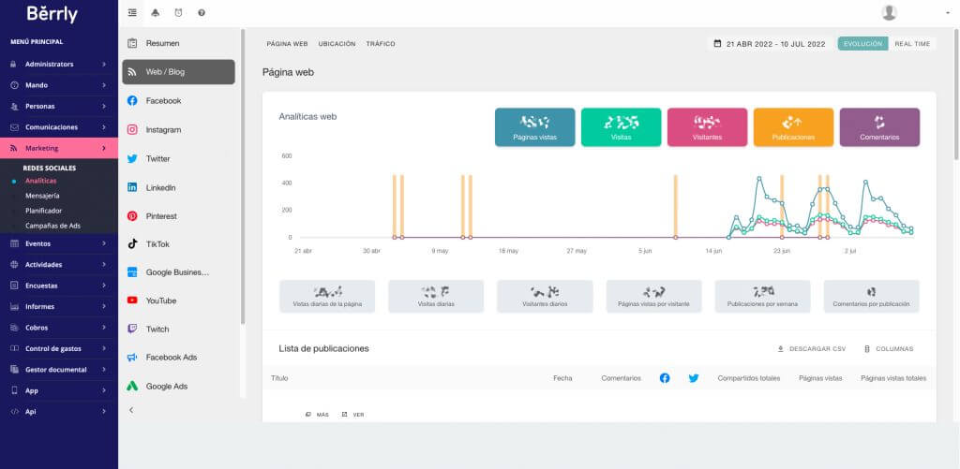Collapse the Marketing menu

[59, 148]
